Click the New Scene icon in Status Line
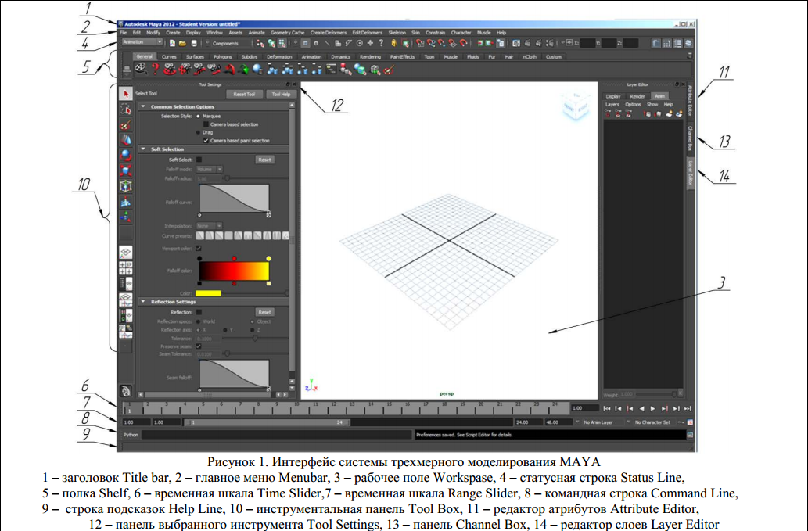This screenshot has height=531, width=808. (172, 43)
